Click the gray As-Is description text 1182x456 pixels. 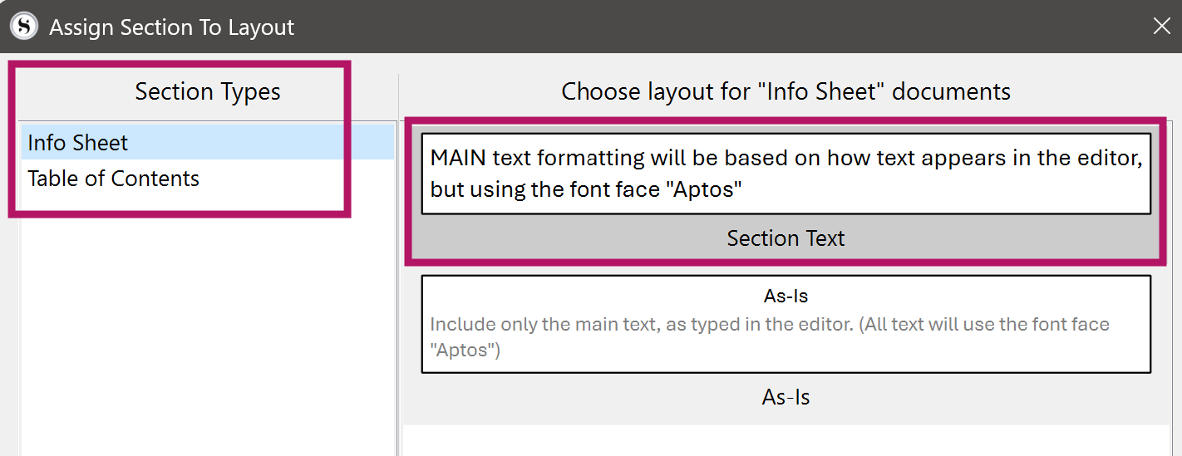pyautogui.click(x=770, y=336)
